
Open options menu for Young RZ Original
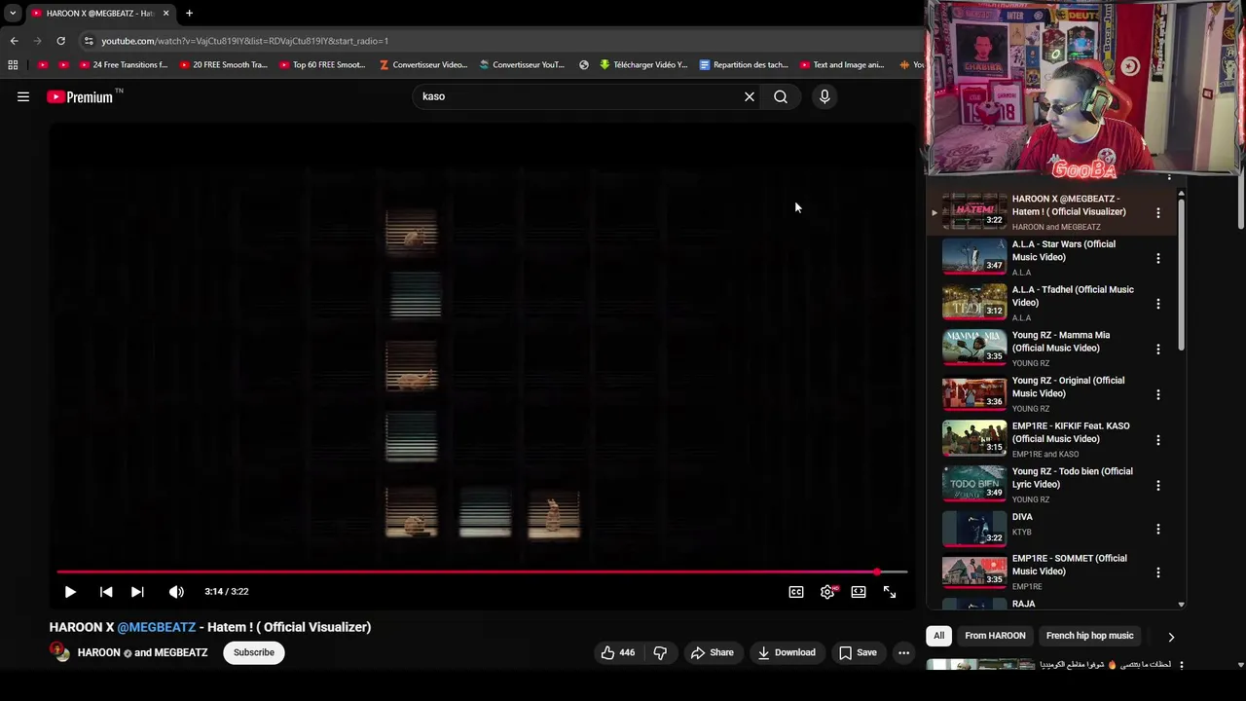(x=1157, y=394)
